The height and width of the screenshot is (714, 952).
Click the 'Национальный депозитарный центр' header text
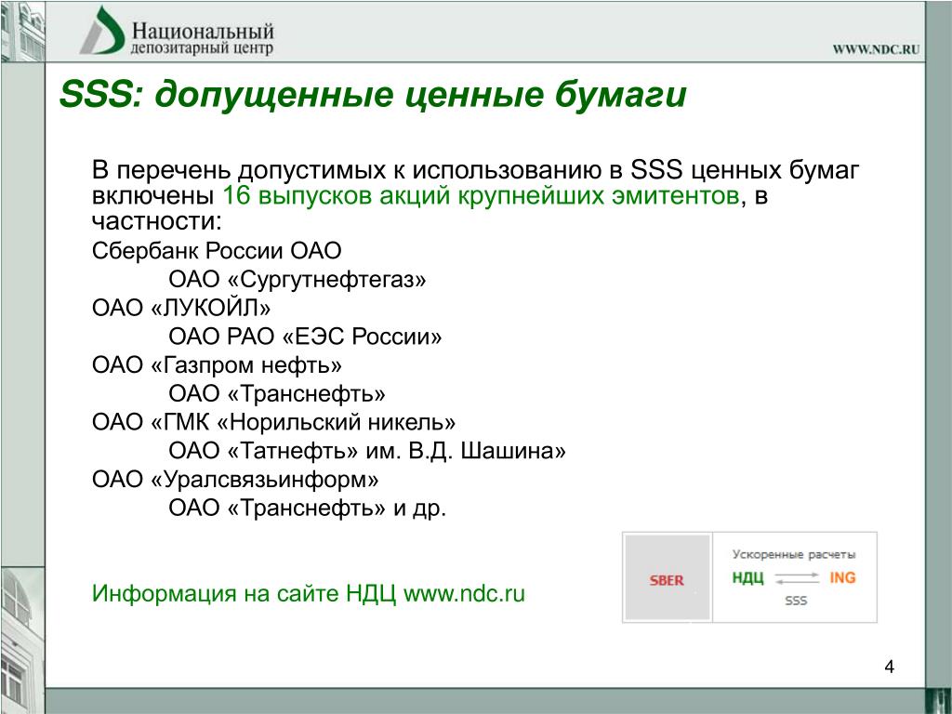[203, 37]
